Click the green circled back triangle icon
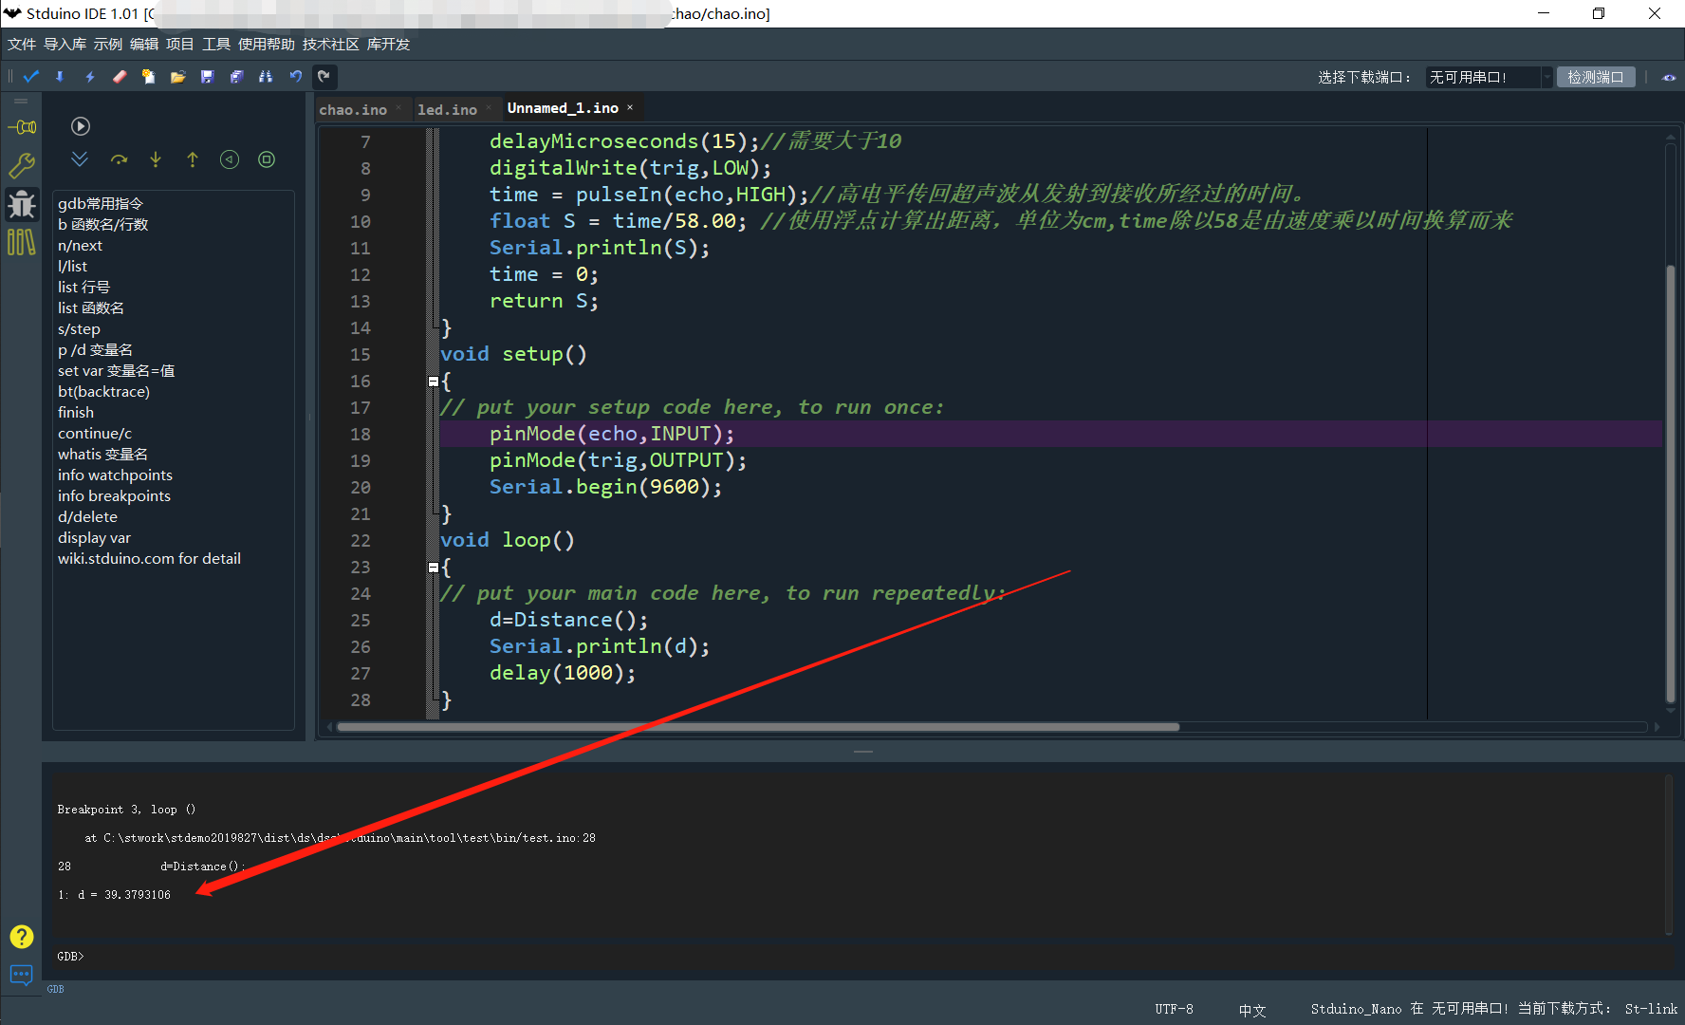Screen dimensions: 1685x1025 click(230, 159)
